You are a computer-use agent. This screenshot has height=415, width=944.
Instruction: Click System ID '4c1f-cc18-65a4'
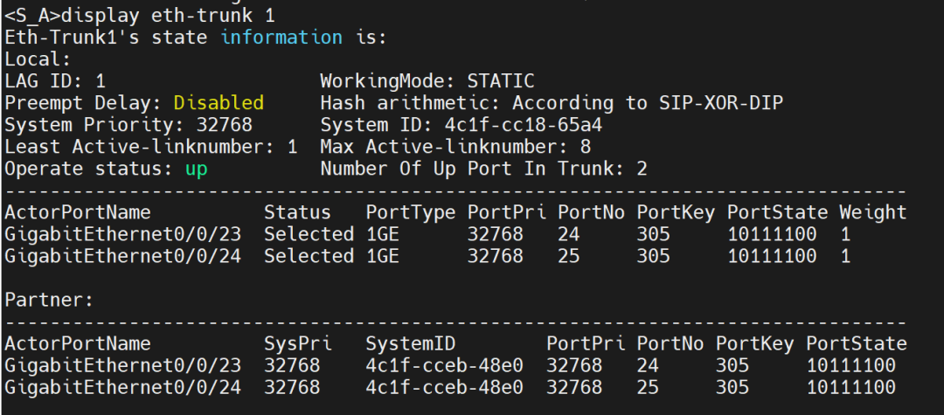click(x=524, y=125)
